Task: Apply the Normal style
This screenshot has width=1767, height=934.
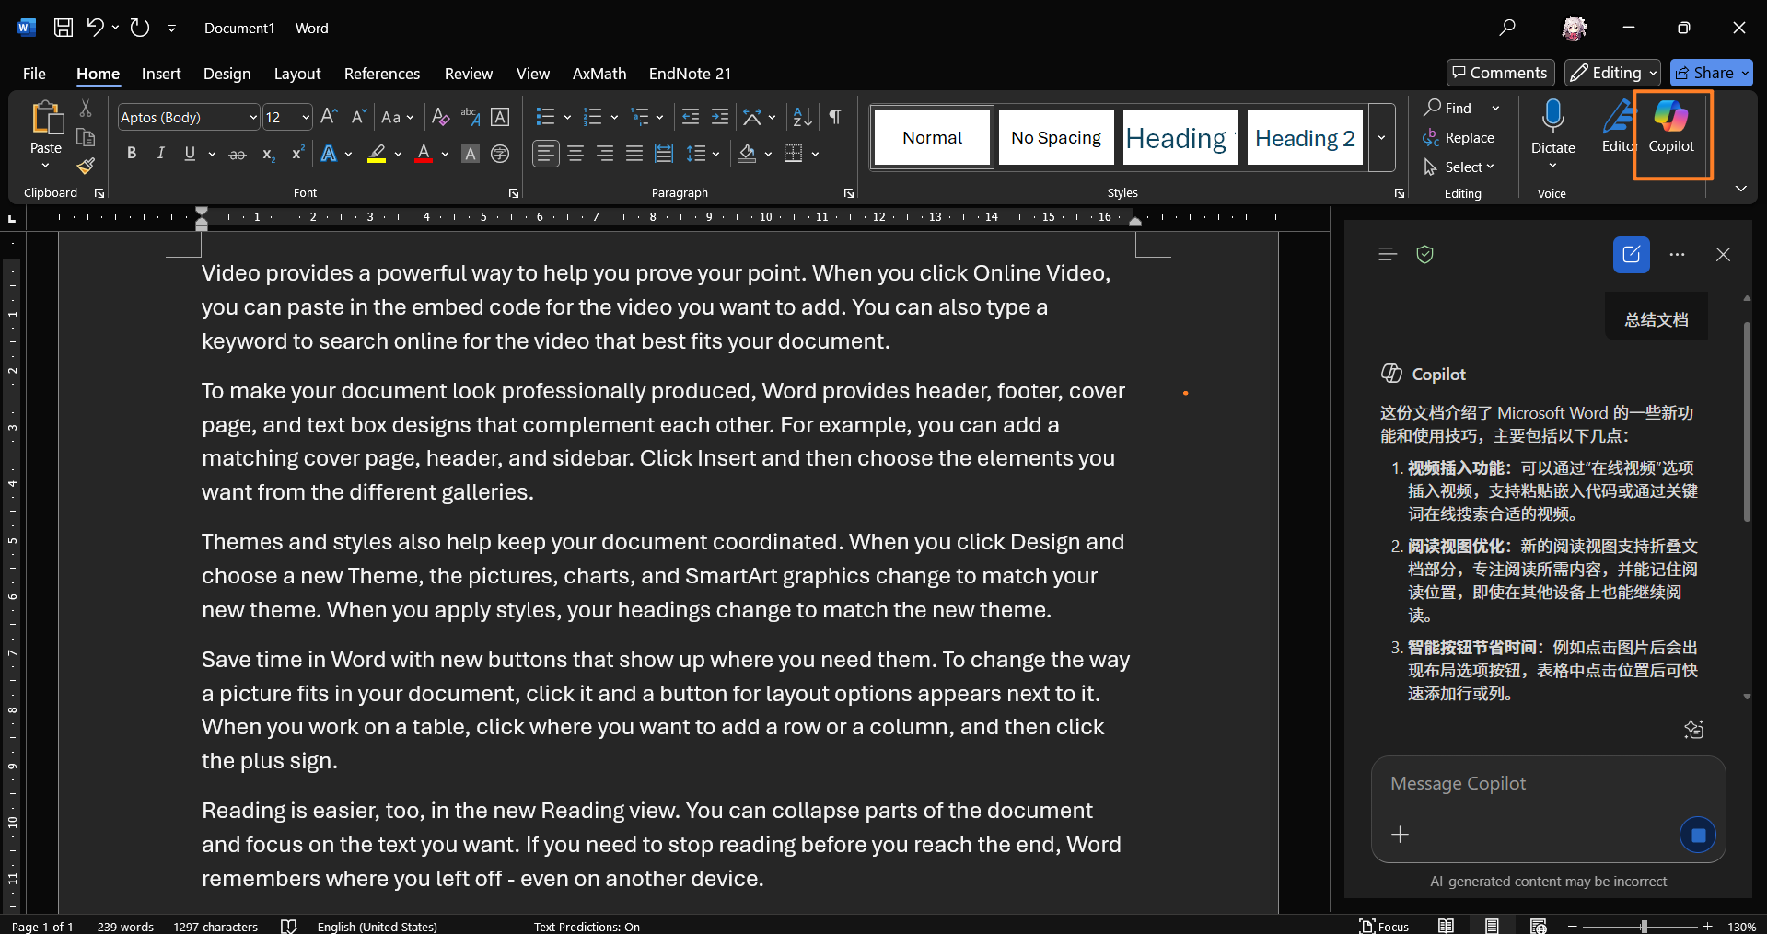Action: (932, 137)
